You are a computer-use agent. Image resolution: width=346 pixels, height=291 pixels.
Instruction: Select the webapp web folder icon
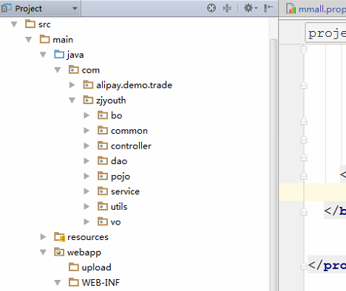click(x=59, y=252)
